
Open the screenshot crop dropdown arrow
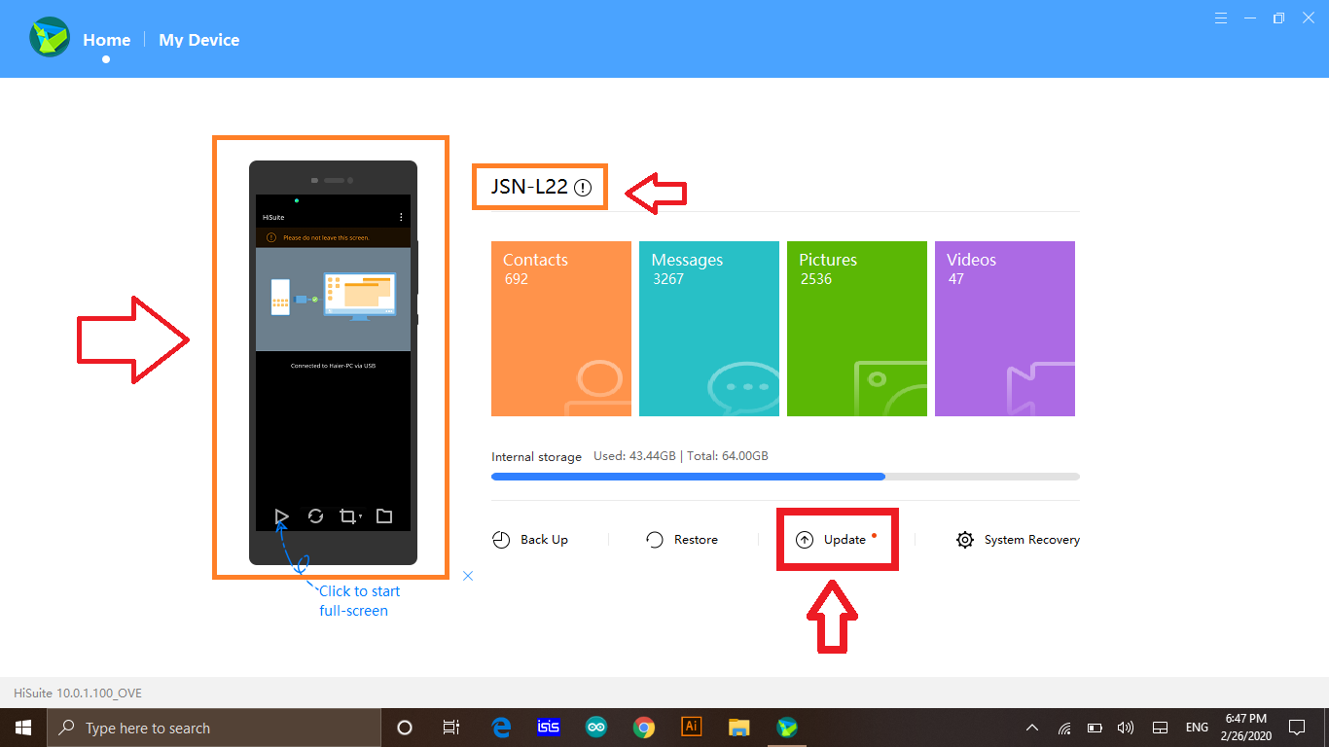(x=361, y=517)
